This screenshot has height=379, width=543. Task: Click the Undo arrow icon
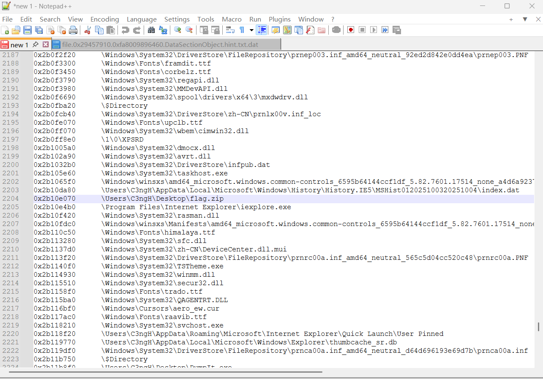pyautogui.click(x=125, y=30)
